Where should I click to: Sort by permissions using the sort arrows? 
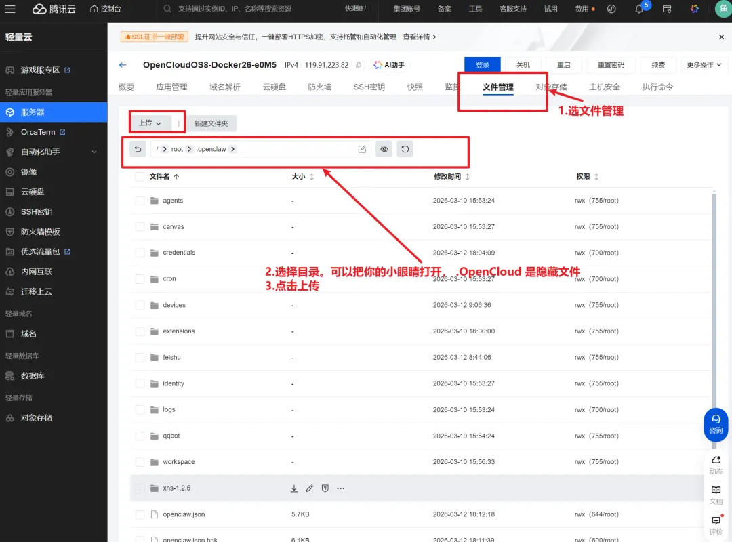pyautogui.click(x=596, y=176)
